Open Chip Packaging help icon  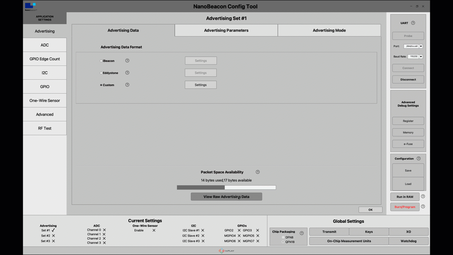[301, 233]
